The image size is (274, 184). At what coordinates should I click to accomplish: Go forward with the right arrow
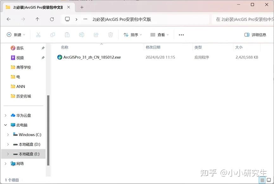[23, 19]
